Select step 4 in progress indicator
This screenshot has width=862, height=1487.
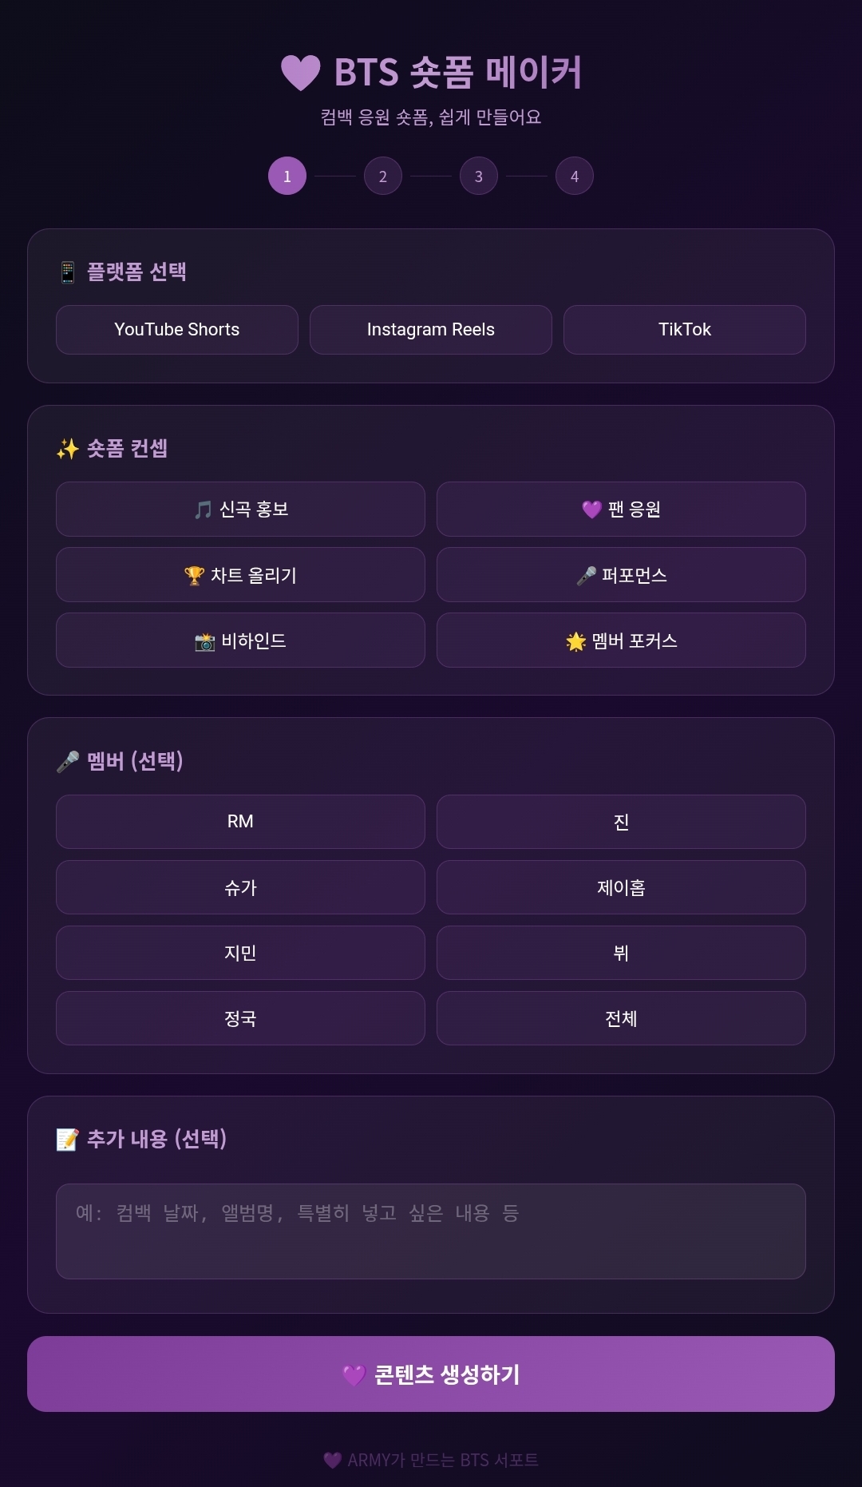coord(575,176)
